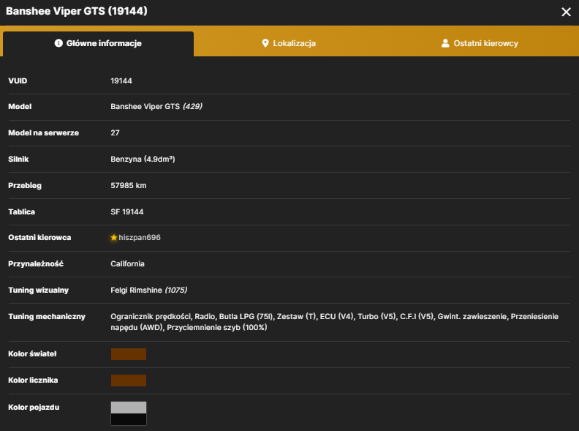Click the Banshee Viper GTS (19144) title

pyautogui.click(x=77, y=11)
